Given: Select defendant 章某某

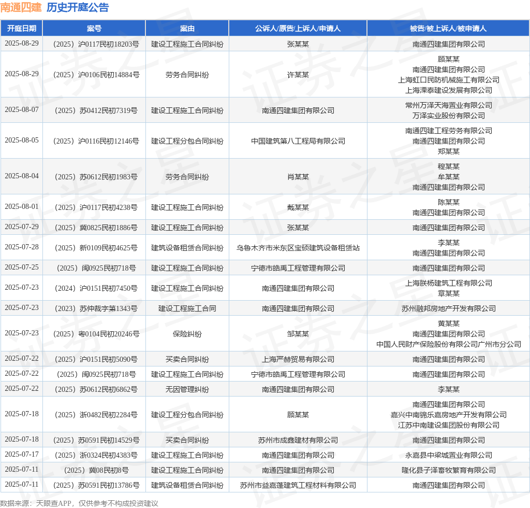Looking at the screenshot, I should (x=449, y=293).
